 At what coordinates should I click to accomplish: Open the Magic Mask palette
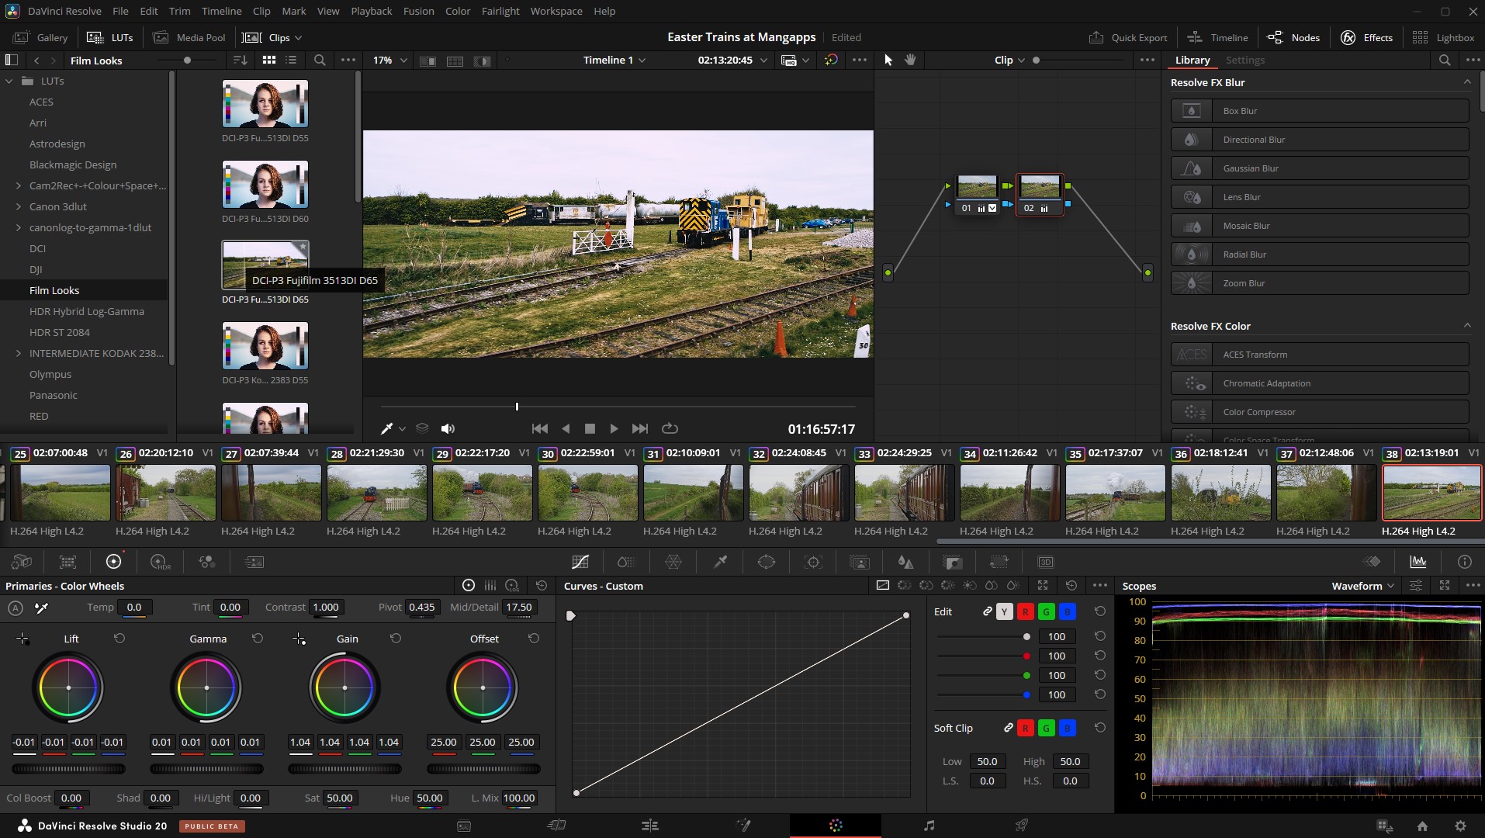860,562
